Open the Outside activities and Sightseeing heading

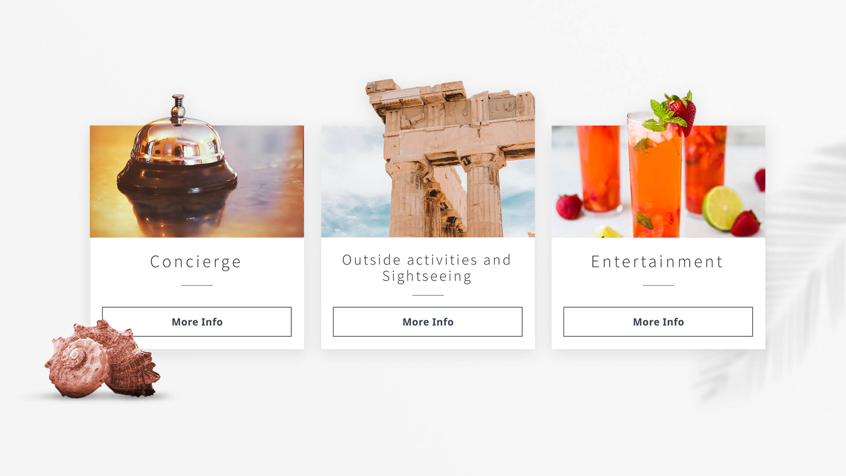click(x=427, y=268)
